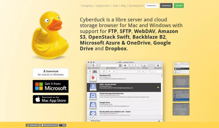
Task: Click the 59 Bookmarks status text
Action: point(95,121)
